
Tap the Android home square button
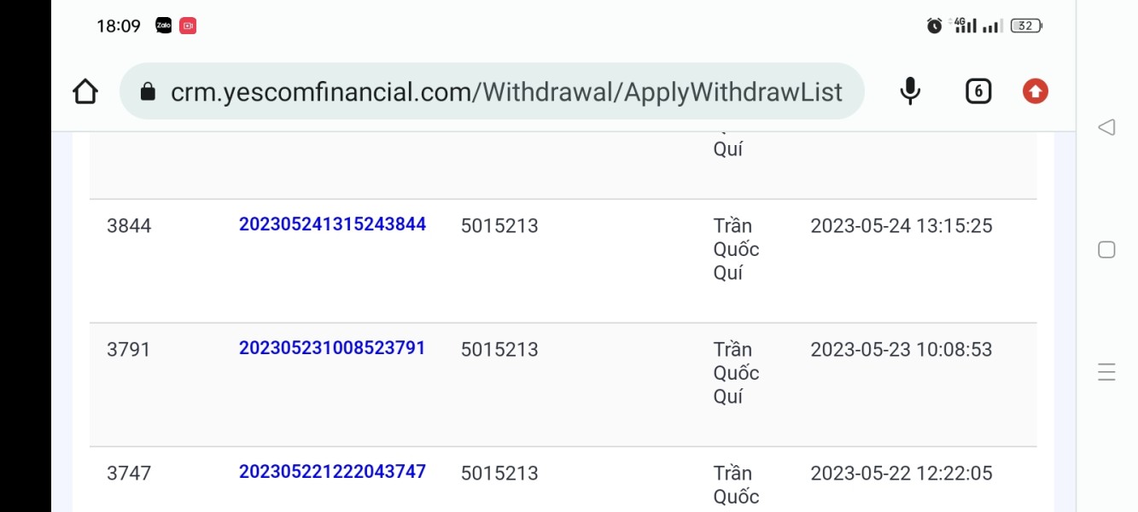[x=1106, y=250]
